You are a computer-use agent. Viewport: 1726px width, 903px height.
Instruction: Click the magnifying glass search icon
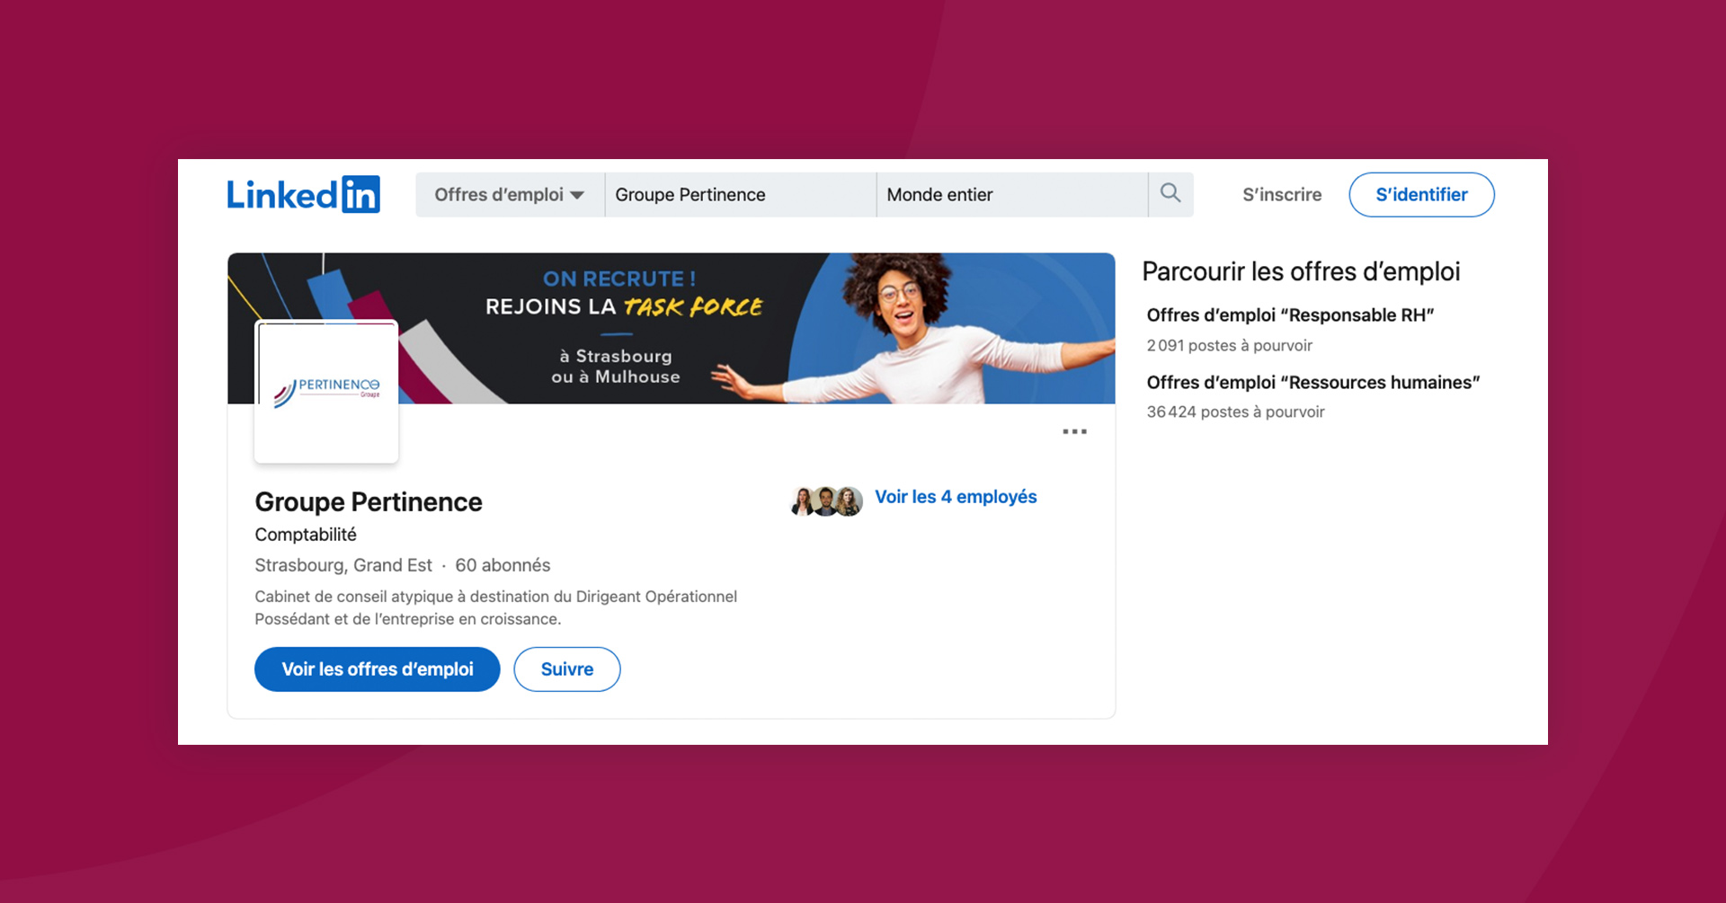pyautogui.click(x=1170, y=193)
